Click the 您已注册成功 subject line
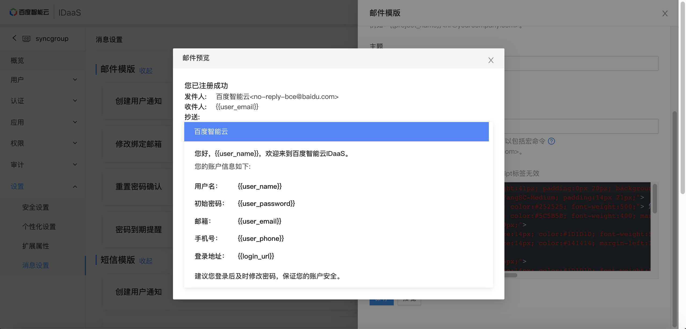Viewport: 686px width, 329px height. coord(206,86)
